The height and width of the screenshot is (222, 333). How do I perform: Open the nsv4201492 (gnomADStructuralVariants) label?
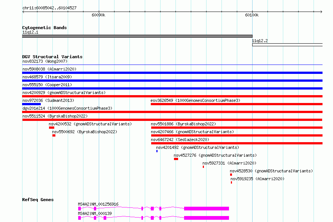(198, 148)
